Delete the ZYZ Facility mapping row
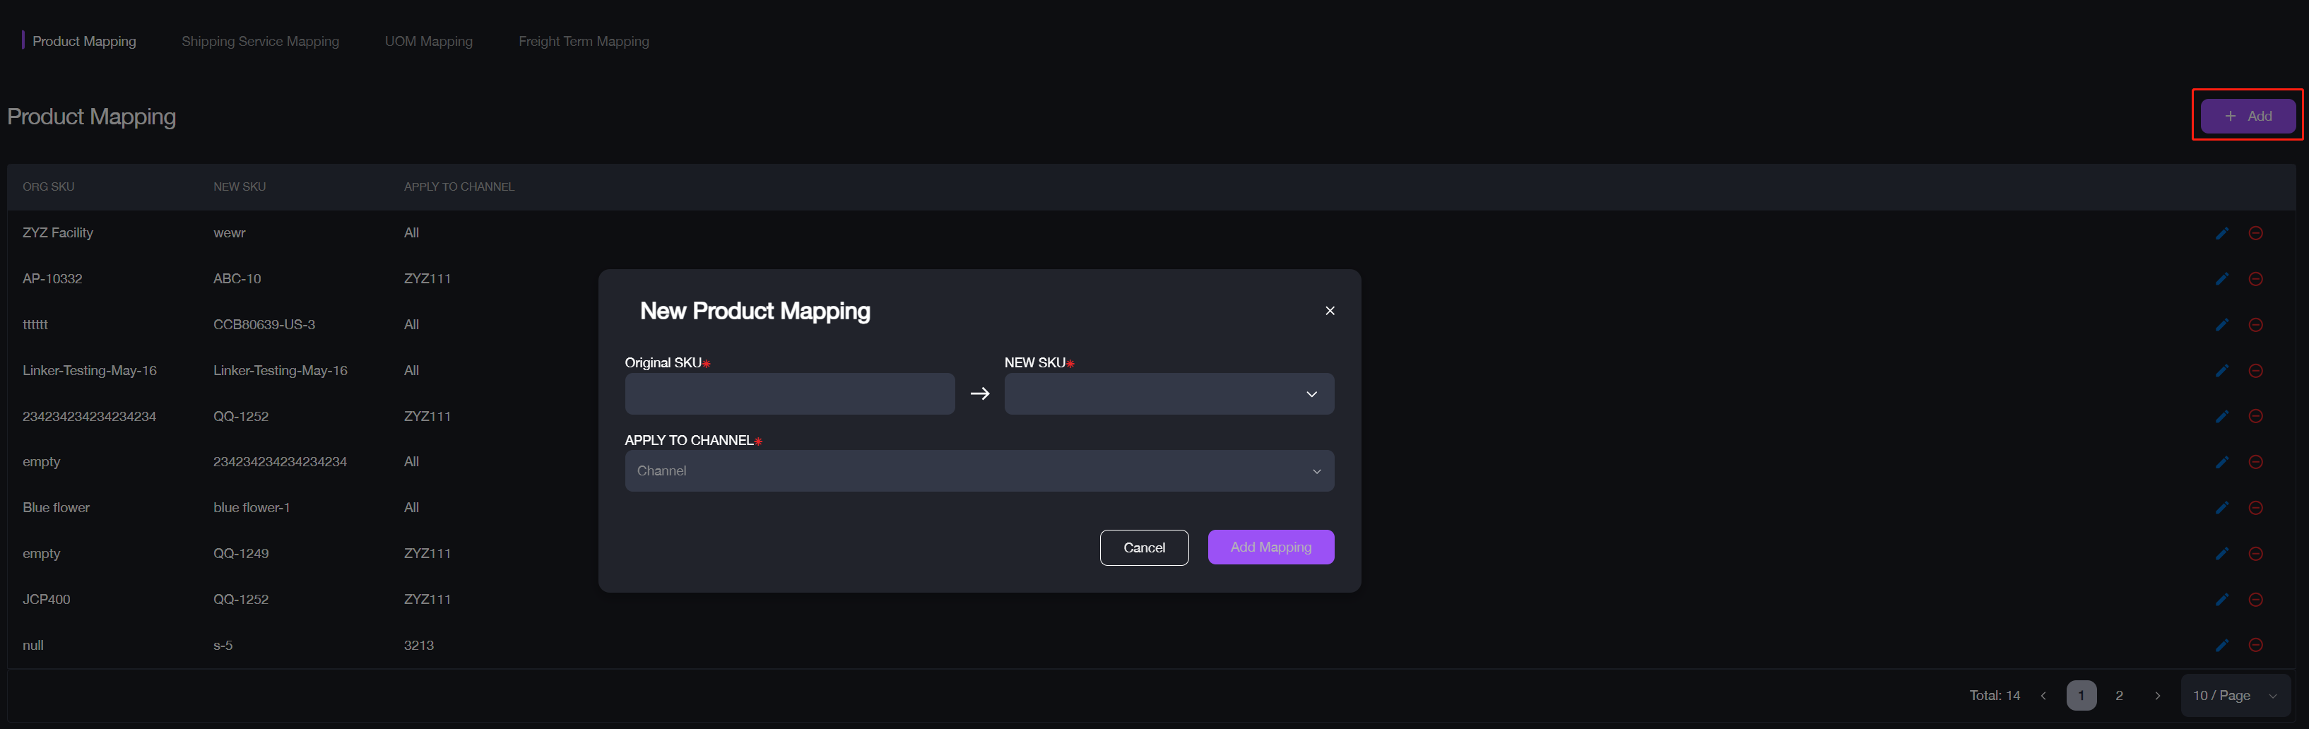Viewport: 2309px width, 729px height. [x=2255, y=233]
